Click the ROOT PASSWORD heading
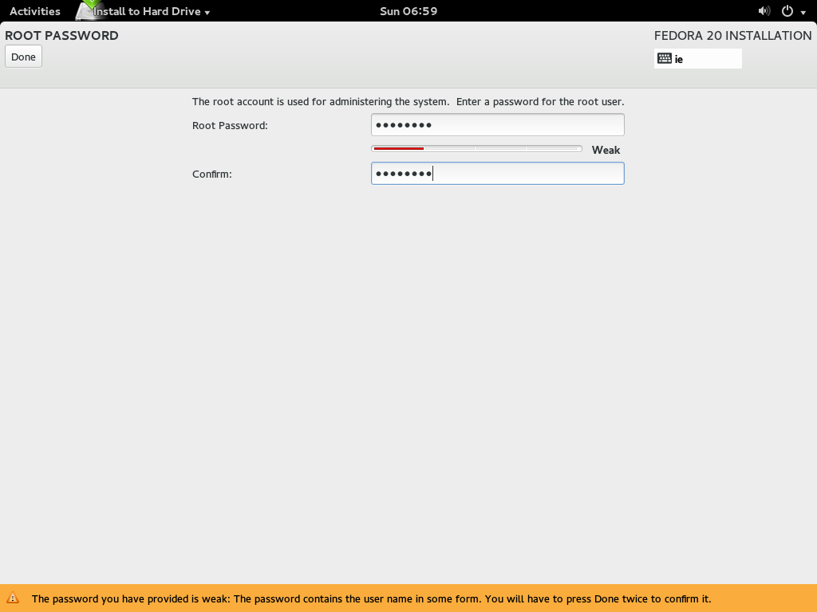The width and height of the screenshot is (817, 612). coord(61,35)
